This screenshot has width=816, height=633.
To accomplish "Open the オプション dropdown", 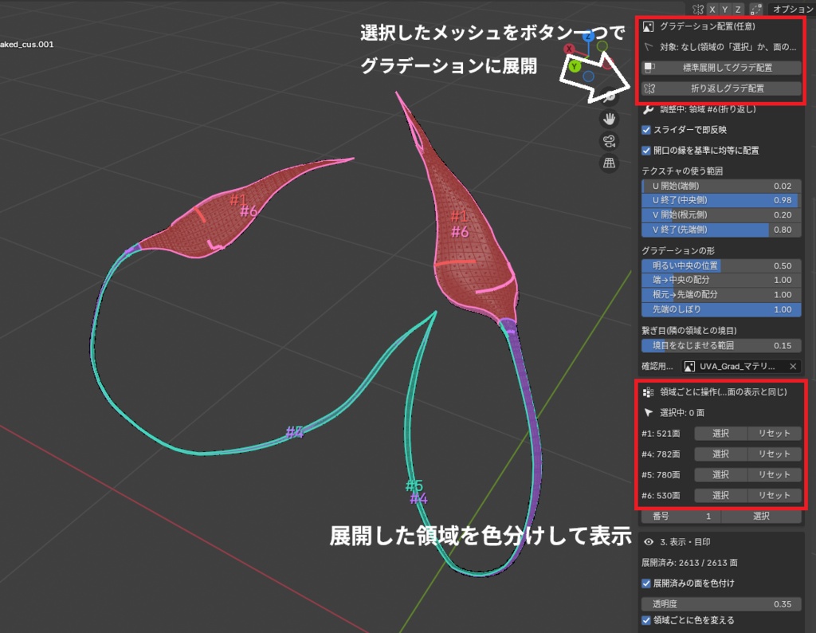I will 792,9.
